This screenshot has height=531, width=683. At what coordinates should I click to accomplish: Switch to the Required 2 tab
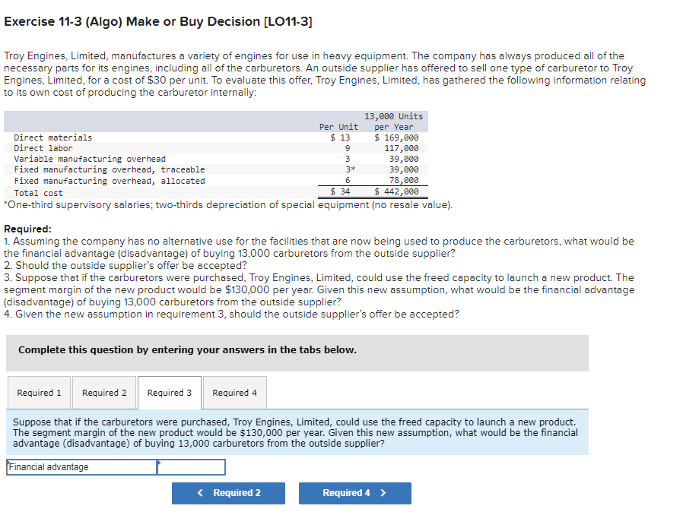point(104,393)
